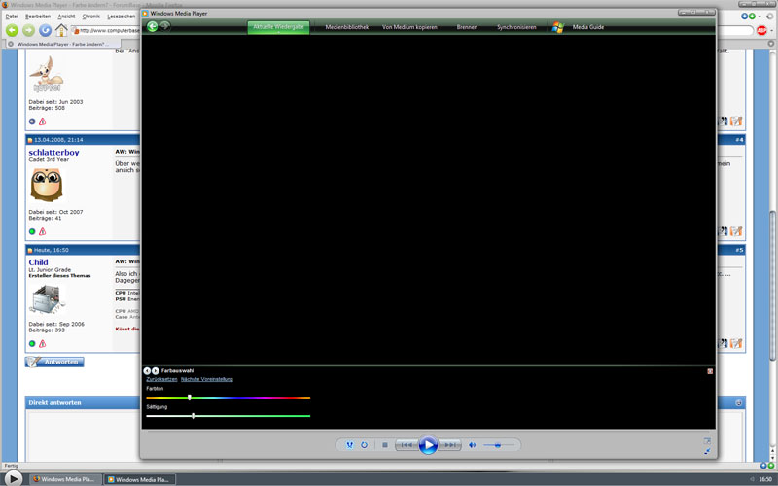Viewport: 778px width, 486px height.
Task: Quote post #4 with quote icon
Action: tap(724, 231)
